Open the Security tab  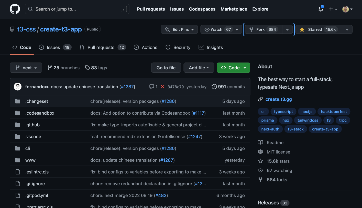coord(178,47)
